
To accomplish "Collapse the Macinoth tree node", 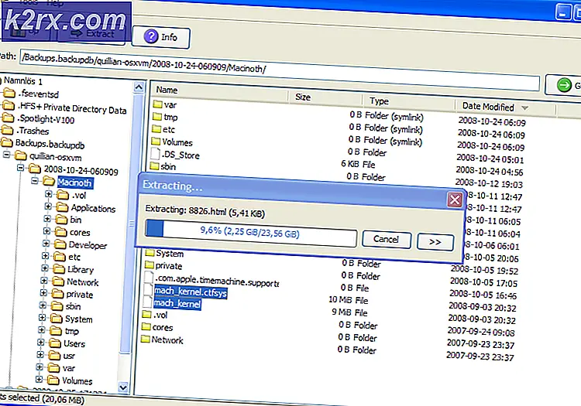I will [x=35, y=181].
